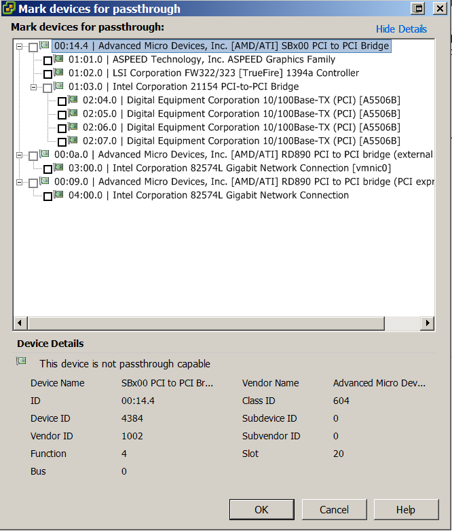
Task: Click the card icon for 01:03.0 Intel 21154 bridge
Action: click(58, 86)
